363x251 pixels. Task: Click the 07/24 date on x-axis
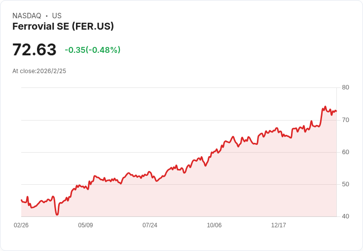tap(150, 225)
